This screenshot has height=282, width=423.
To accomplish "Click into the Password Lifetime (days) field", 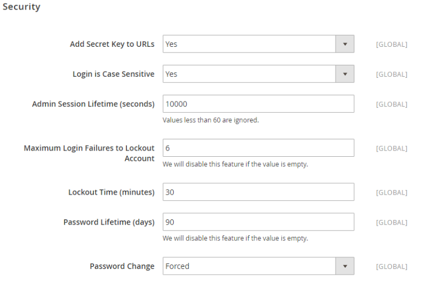I will tap(258, 222).
